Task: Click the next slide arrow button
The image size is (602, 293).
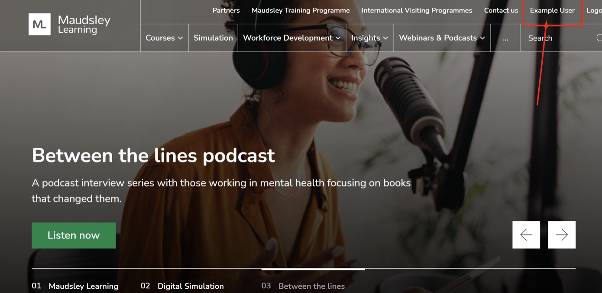Action: coord(562,235)
